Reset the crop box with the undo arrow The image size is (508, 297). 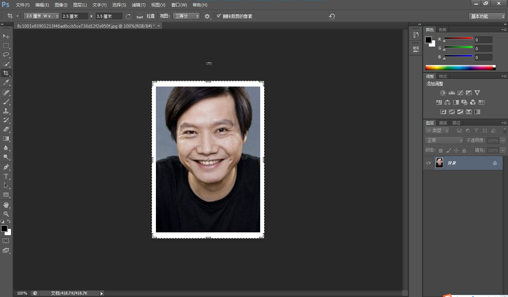tap(332, 16)
